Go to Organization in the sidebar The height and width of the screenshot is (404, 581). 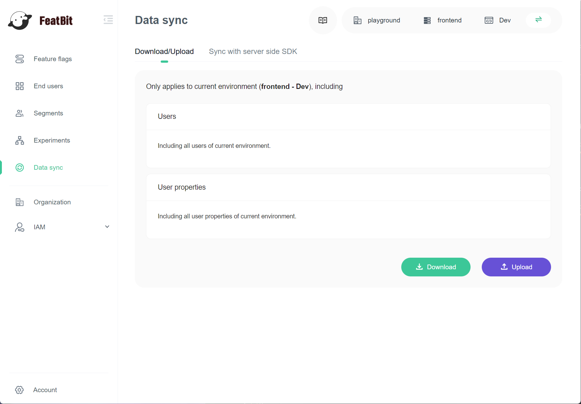52,202
